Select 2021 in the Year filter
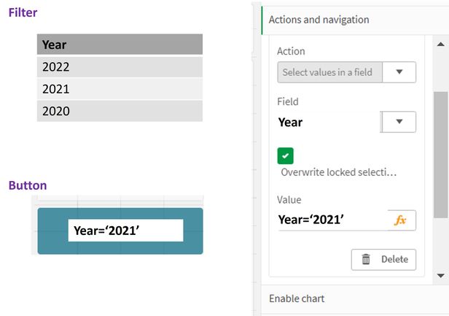Viewport: 449px width, 316px height. [120, 89]
